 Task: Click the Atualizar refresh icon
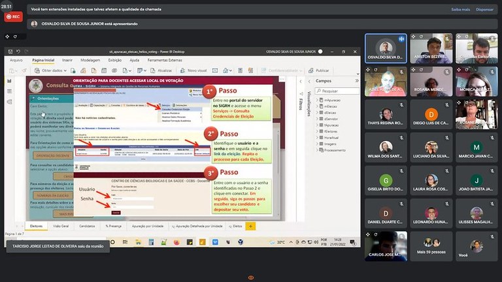(161, 70)
